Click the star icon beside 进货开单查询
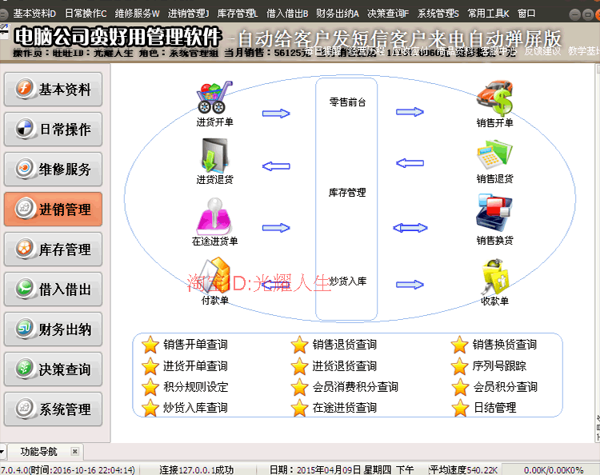This screenshot has width=600, height=475. pyautogui.click(x=150, y=366)
